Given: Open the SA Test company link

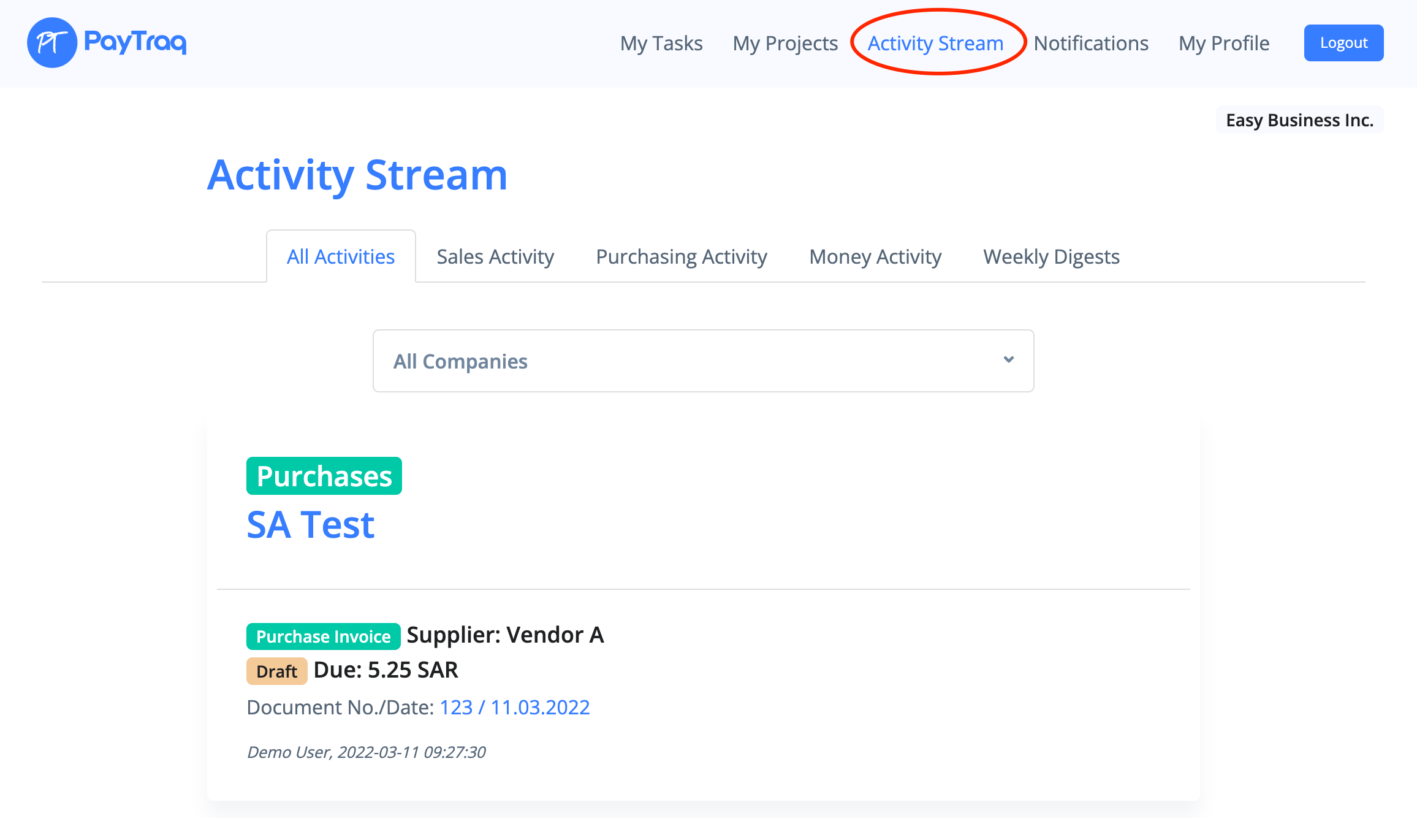Looking at the screenshot, I should [x=310, y=526].
